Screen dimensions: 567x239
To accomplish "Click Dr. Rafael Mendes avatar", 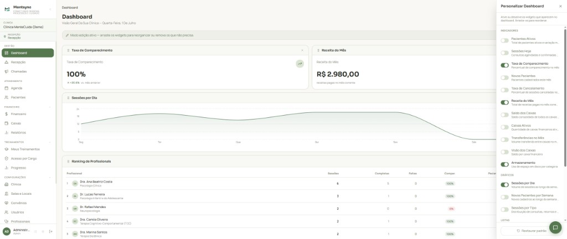I will point(75,209).
